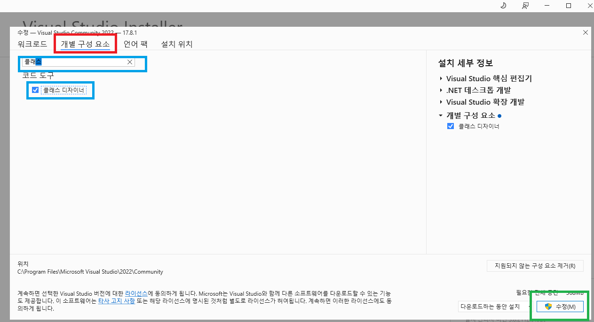Toggle dark mode moon icon in the installer
Screen dimensions: 594x322
[503, 6]
